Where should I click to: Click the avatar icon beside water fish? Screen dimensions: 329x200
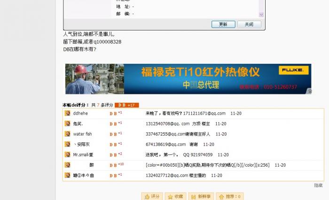67,134
